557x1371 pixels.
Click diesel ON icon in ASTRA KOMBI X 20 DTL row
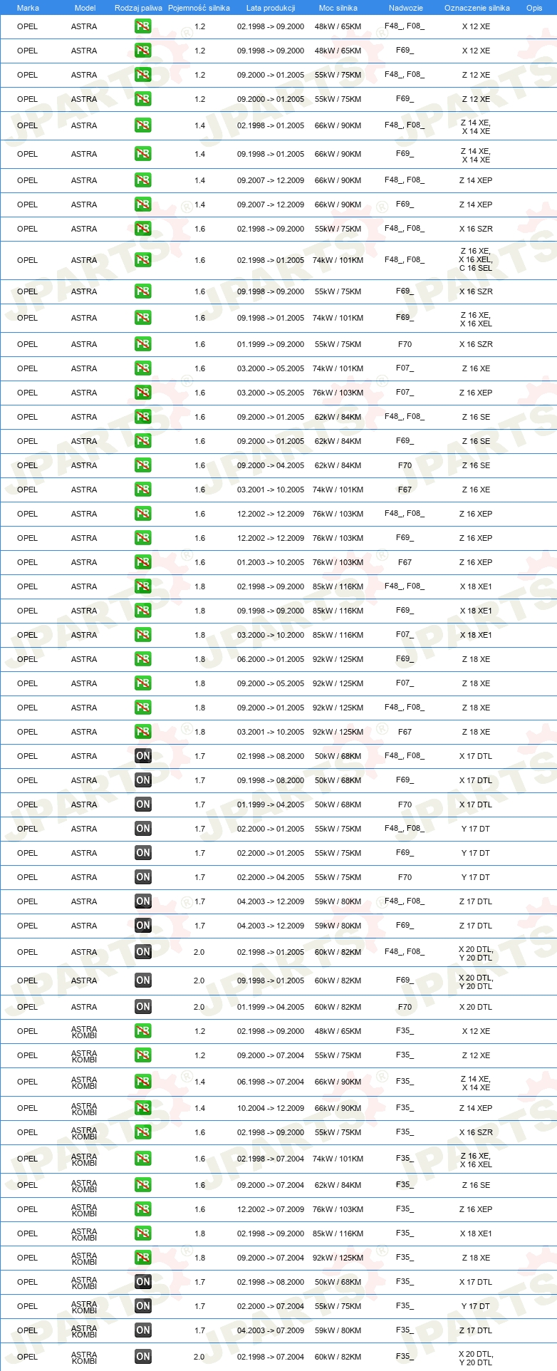(x=142, y=1357)
